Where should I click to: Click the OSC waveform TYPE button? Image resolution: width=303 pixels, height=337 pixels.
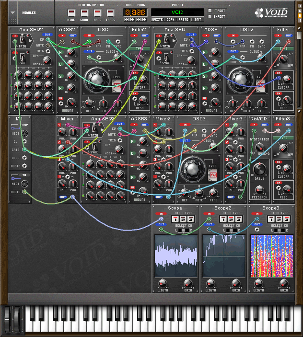click(117, 86)
